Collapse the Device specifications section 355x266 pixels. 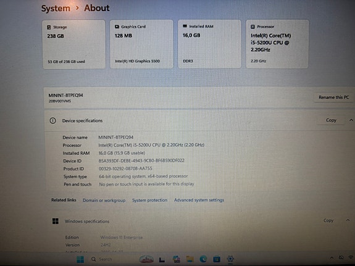[351, 120]
